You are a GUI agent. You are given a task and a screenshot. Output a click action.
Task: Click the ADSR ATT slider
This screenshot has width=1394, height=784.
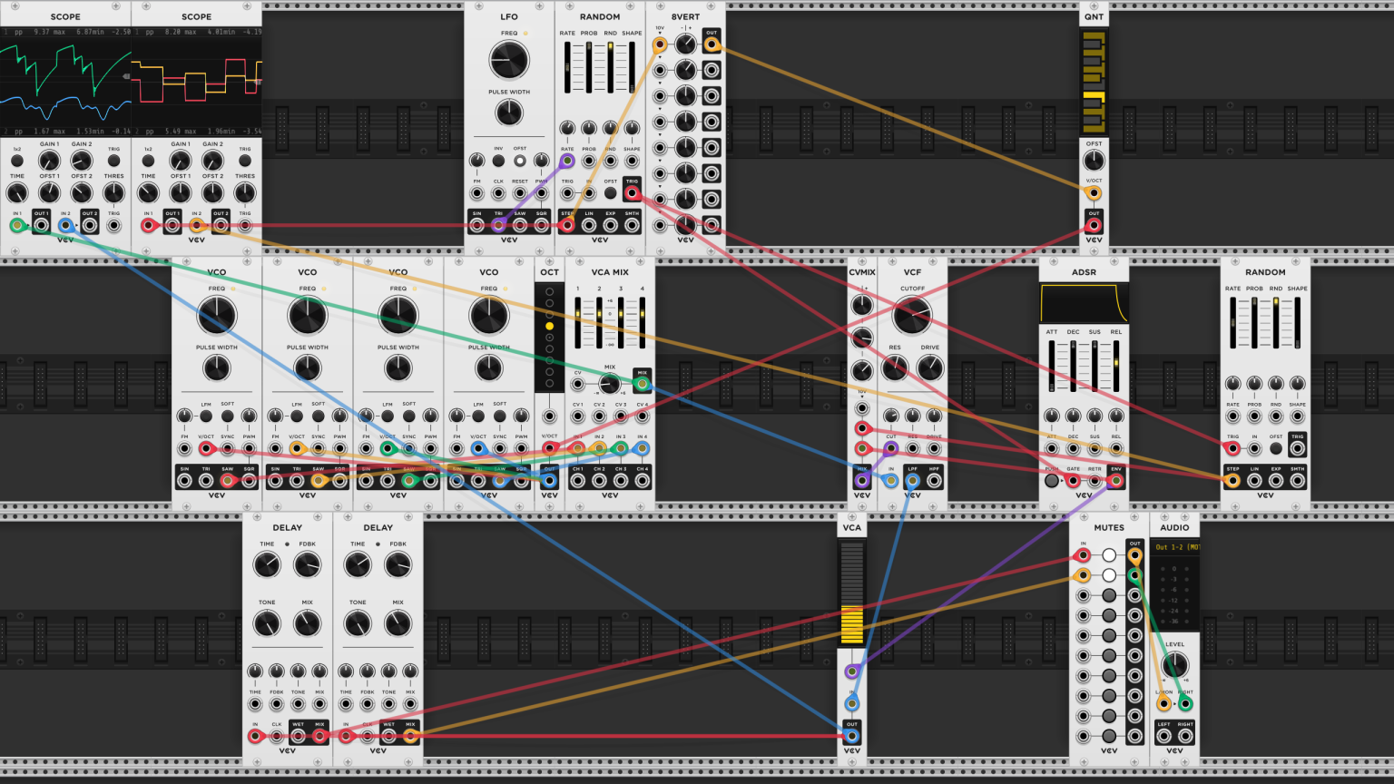pos(1052,367)
